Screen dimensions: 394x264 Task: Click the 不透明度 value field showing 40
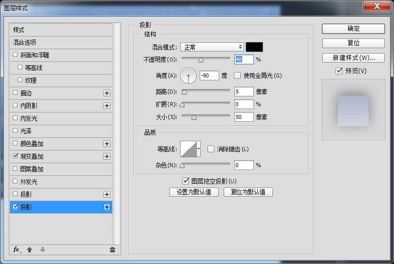point(244,59)
